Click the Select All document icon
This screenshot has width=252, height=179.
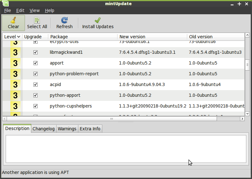[x=37, y=20]
